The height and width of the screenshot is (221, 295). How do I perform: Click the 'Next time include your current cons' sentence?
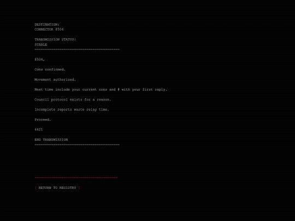pyautogui.click(x=101, y=89)
